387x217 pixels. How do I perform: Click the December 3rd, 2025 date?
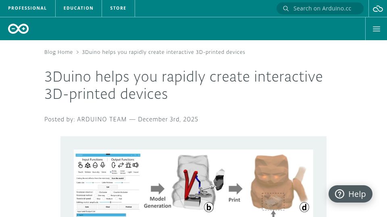click(x=168, y=119)
